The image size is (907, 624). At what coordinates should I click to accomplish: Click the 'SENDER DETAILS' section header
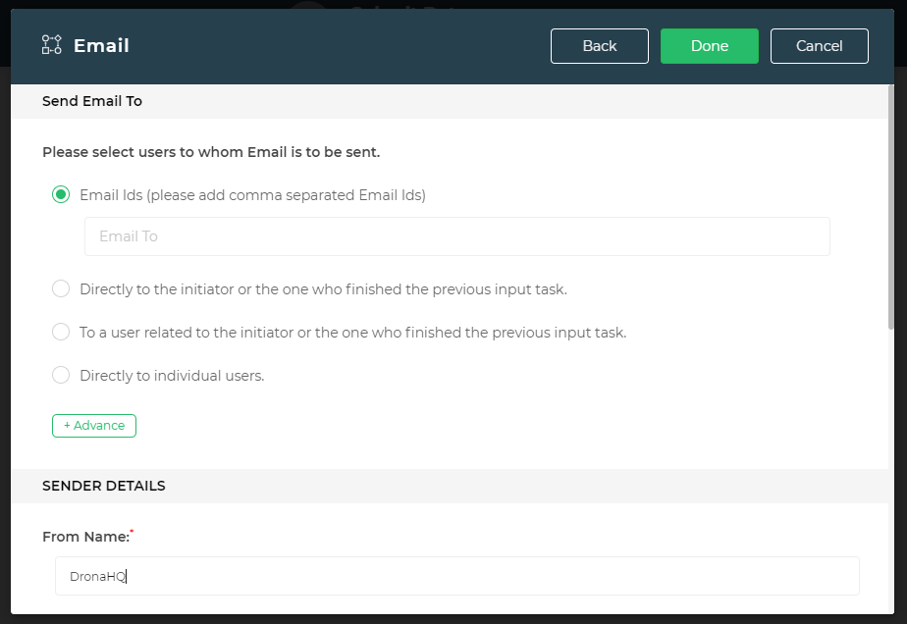tap(103, 486)
